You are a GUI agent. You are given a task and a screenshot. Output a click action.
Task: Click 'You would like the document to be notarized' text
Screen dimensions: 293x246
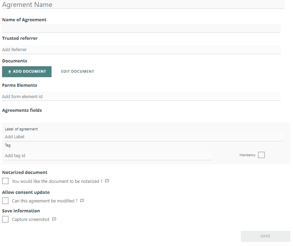click(57, 181)
